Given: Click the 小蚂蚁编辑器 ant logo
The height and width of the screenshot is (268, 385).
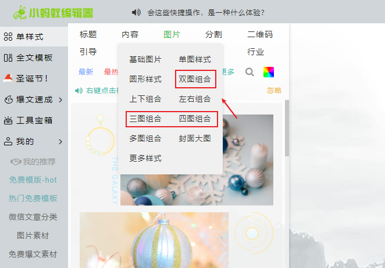Looking at the screenshot, I should click(x=19, y=12).
